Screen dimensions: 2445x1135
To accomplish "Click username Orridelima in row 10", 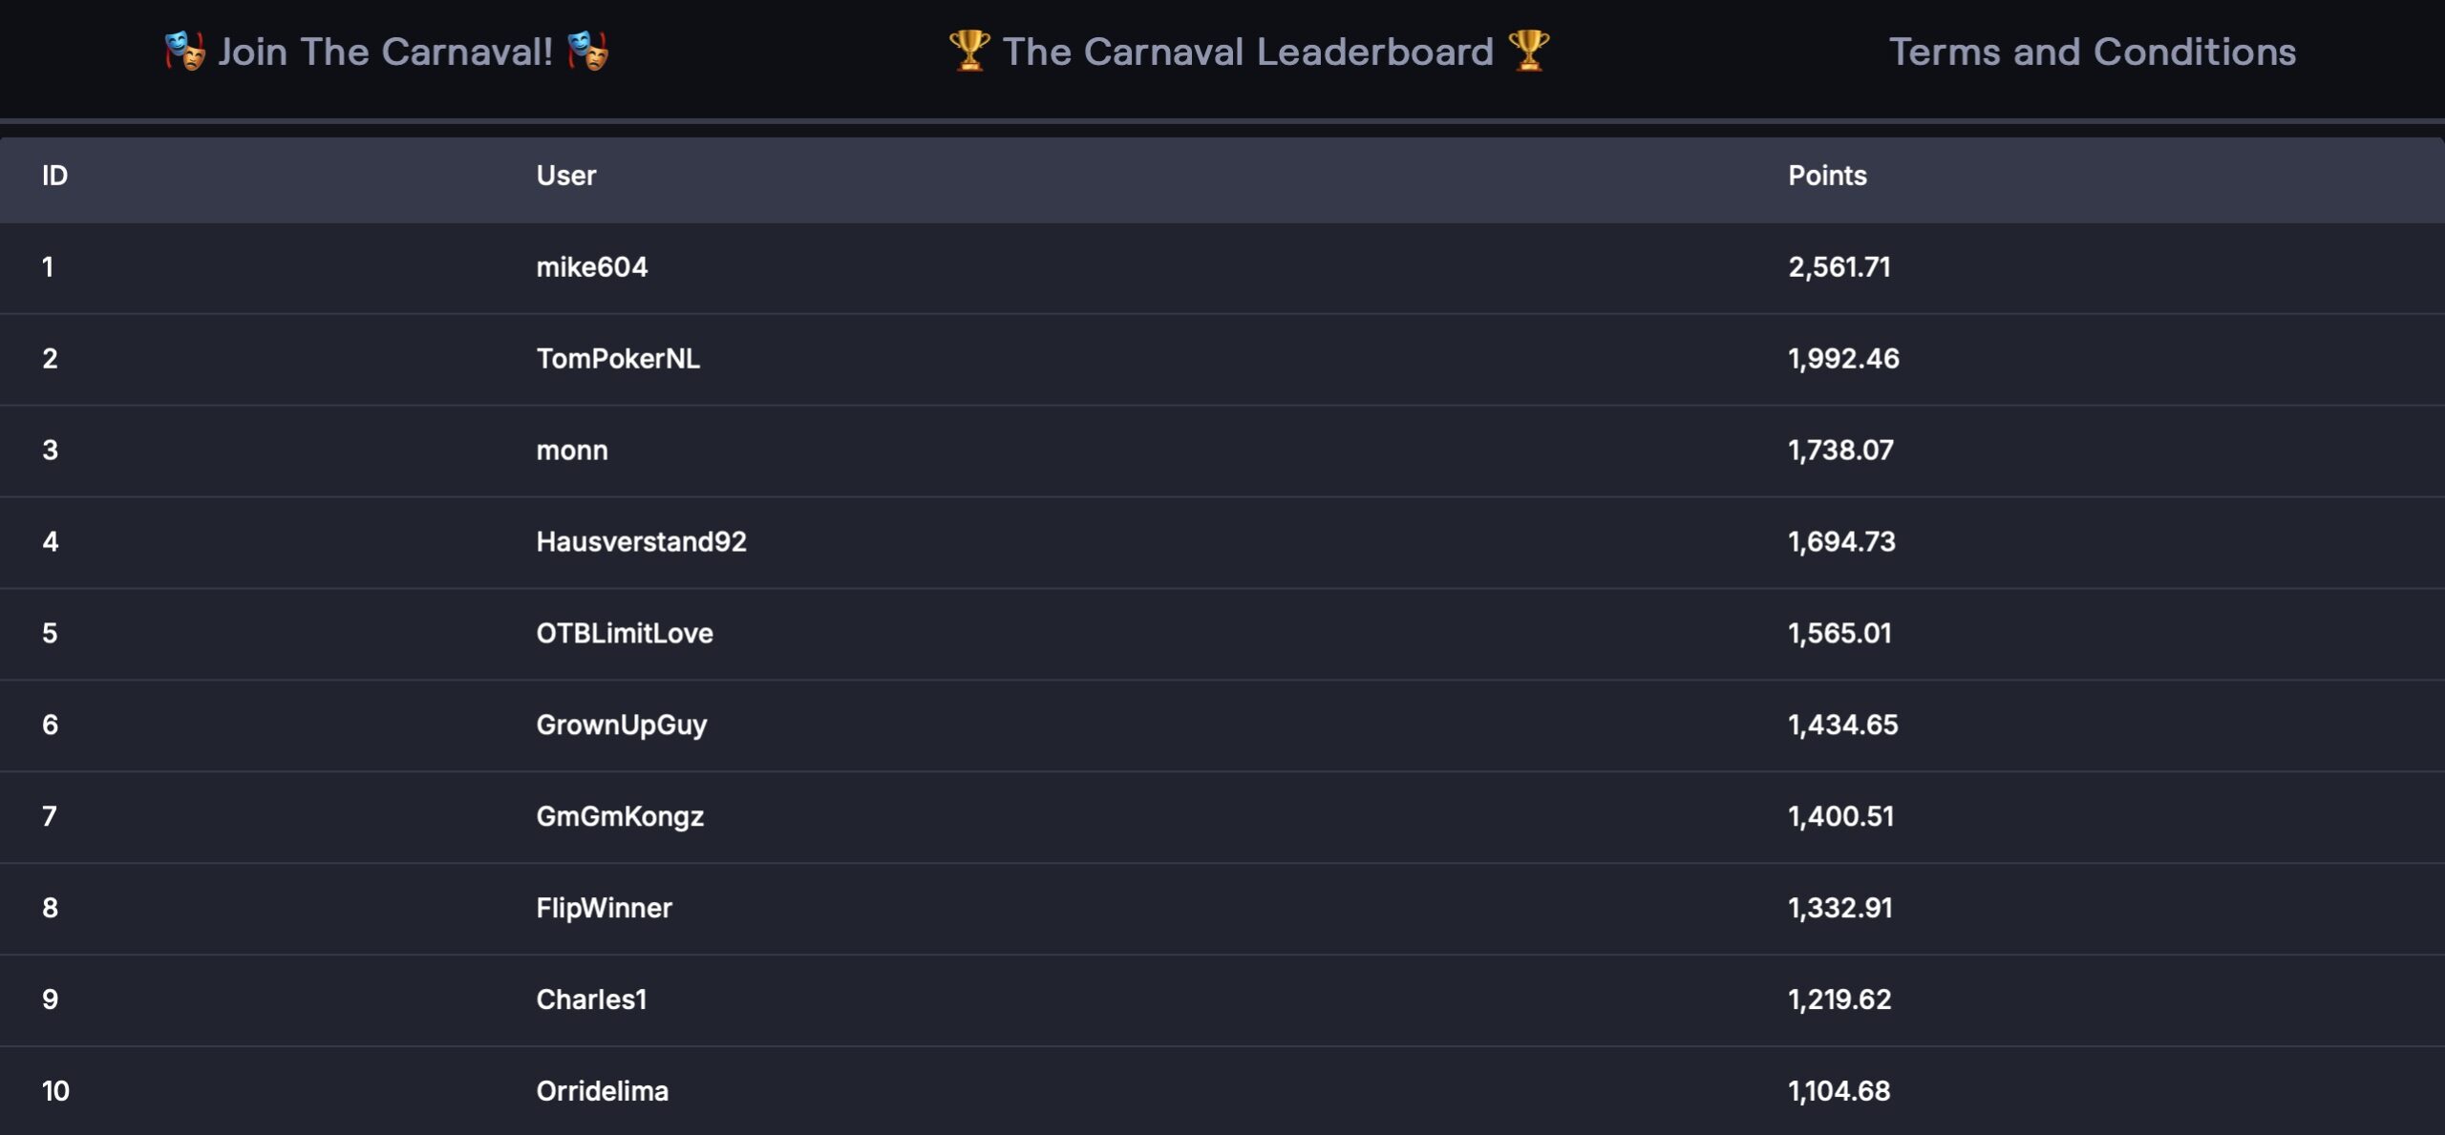I will 603,1091.
